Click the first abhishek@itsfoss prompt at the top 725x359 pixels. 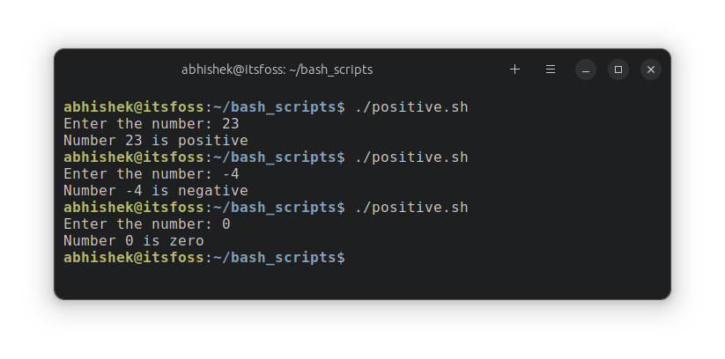tap(134, 107)
